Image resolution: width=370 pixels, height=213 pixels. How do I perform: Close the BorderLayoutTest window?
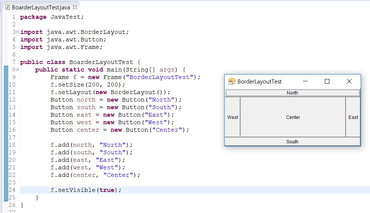point(349,81)
